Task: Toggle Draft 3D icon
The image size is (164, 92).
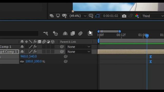Action: [x=55, y=33]
